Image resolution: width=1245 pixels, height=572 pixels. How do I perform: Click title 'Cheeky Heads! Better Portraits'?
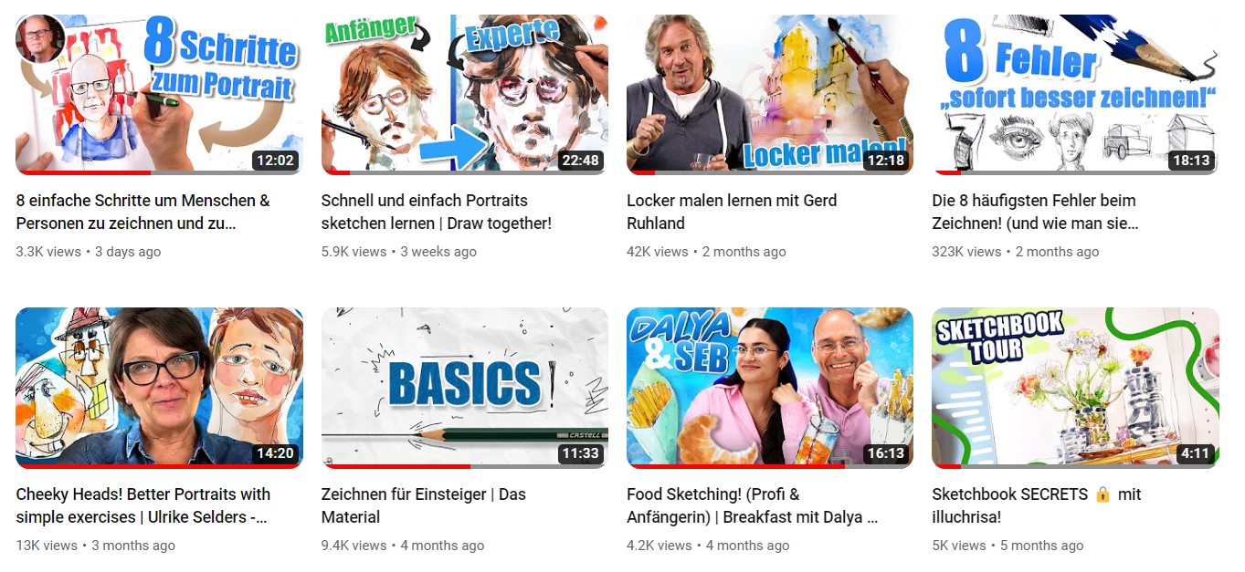click(143, 505)
